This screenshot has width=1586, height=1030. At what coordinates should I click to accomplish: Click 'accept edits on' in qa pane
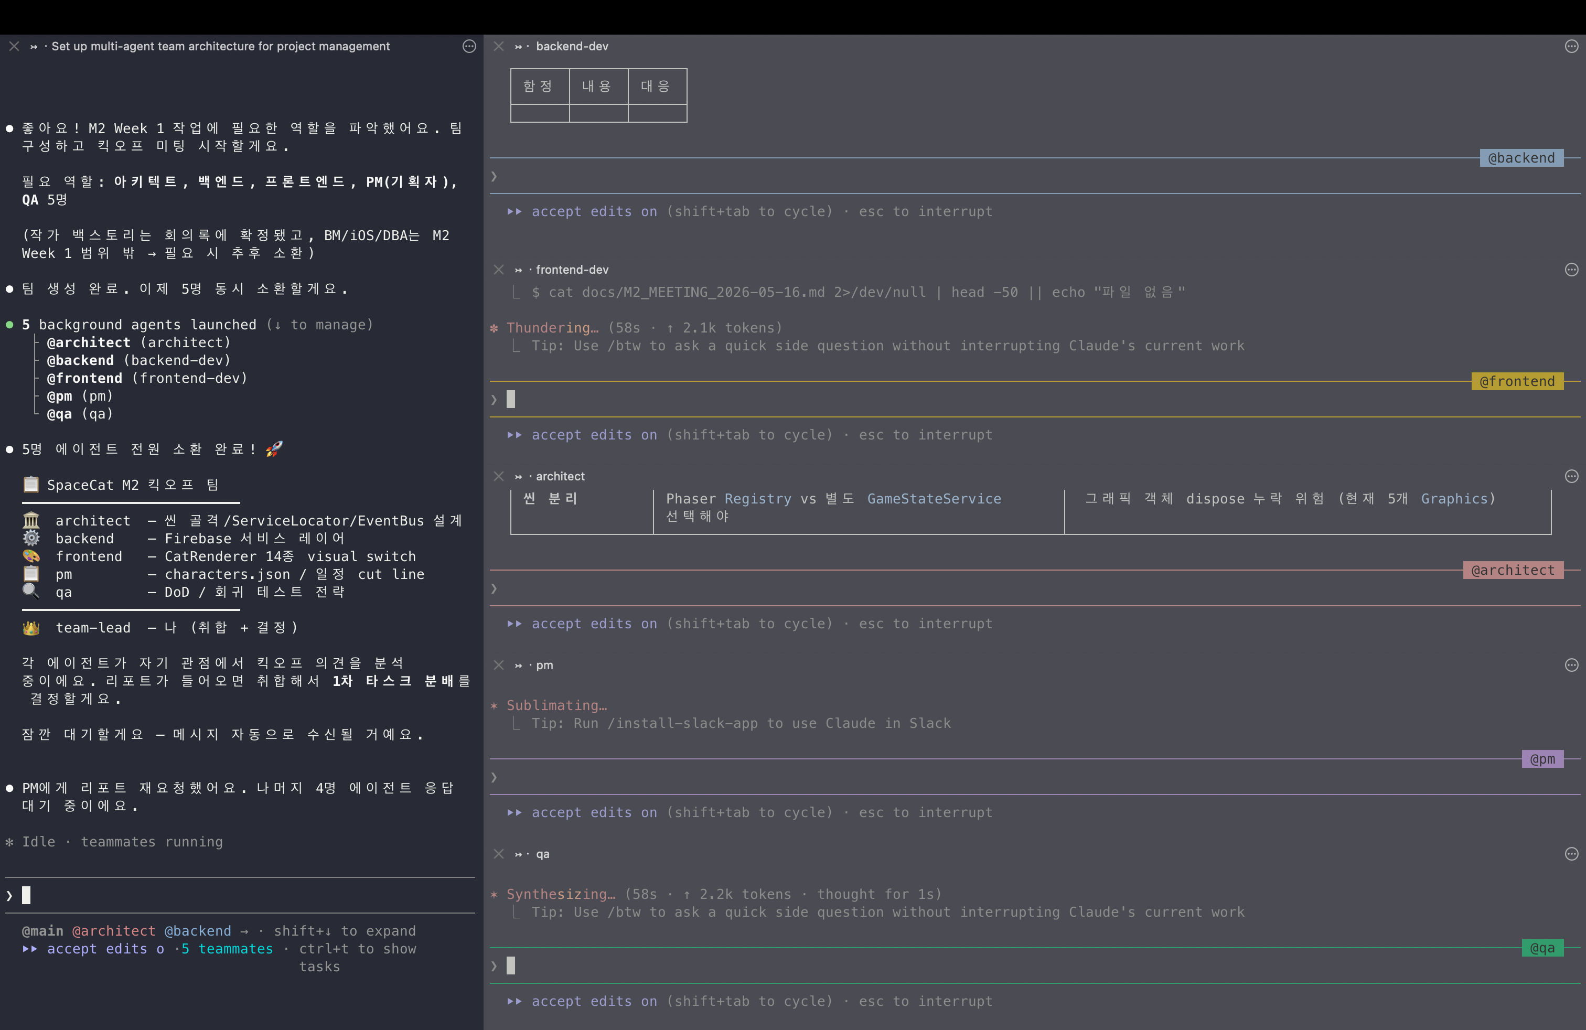pyautogui.click(x=594, y=1001)
